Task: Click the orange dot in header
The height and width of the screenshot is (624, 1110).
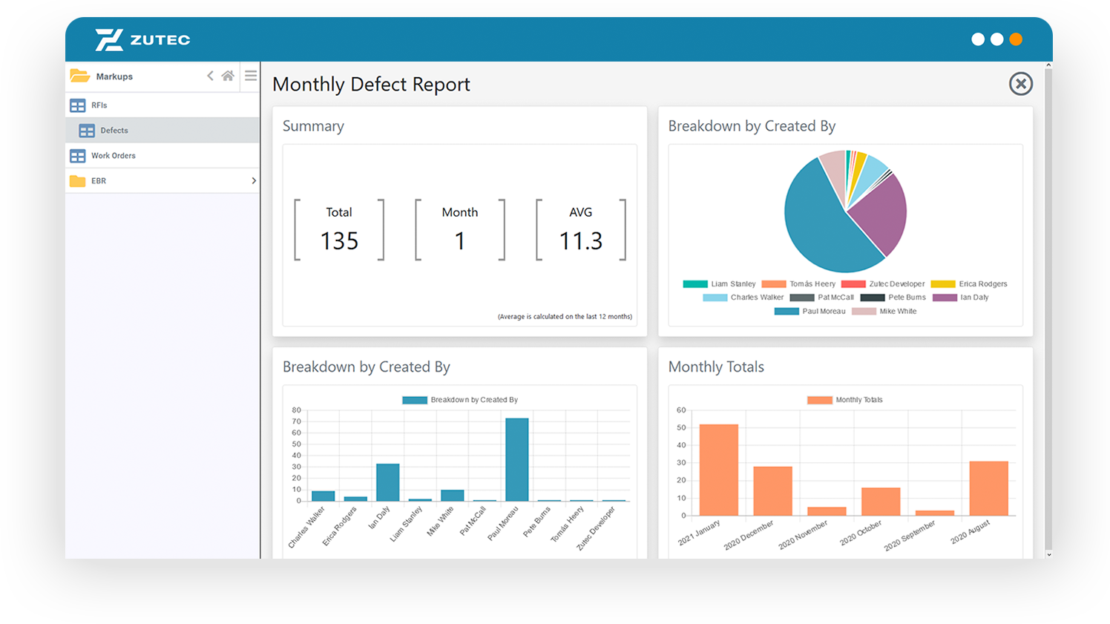Action: point(1016,39)
